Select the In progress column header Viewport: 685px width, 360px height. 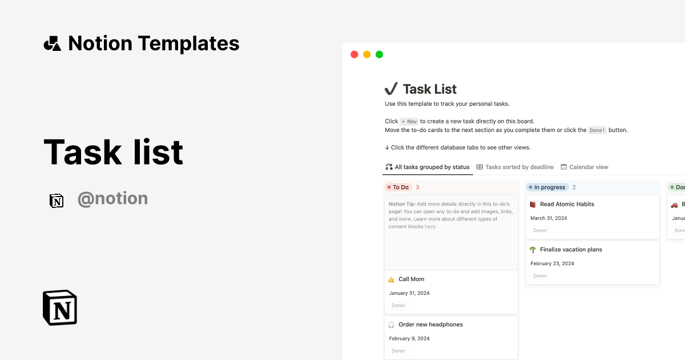tap(547, 187)
